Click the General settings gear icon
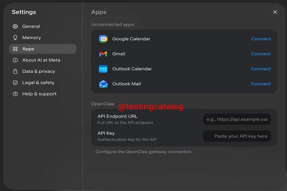The width and height of the screenshot is (287, 191). (x=15, y=26)
